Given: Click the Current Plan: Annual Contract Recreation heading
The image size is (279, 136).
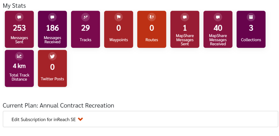Looking at the screenshot, I should coord(58,106).
